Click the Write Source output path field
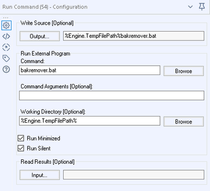The image size is (210, 191). point(134,36)
